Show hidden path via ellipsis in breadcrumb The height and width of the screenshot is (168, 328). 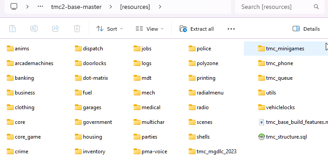click(40, 7)
